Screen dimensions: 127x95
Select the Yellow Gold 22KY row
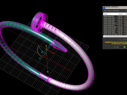point(115,25)
